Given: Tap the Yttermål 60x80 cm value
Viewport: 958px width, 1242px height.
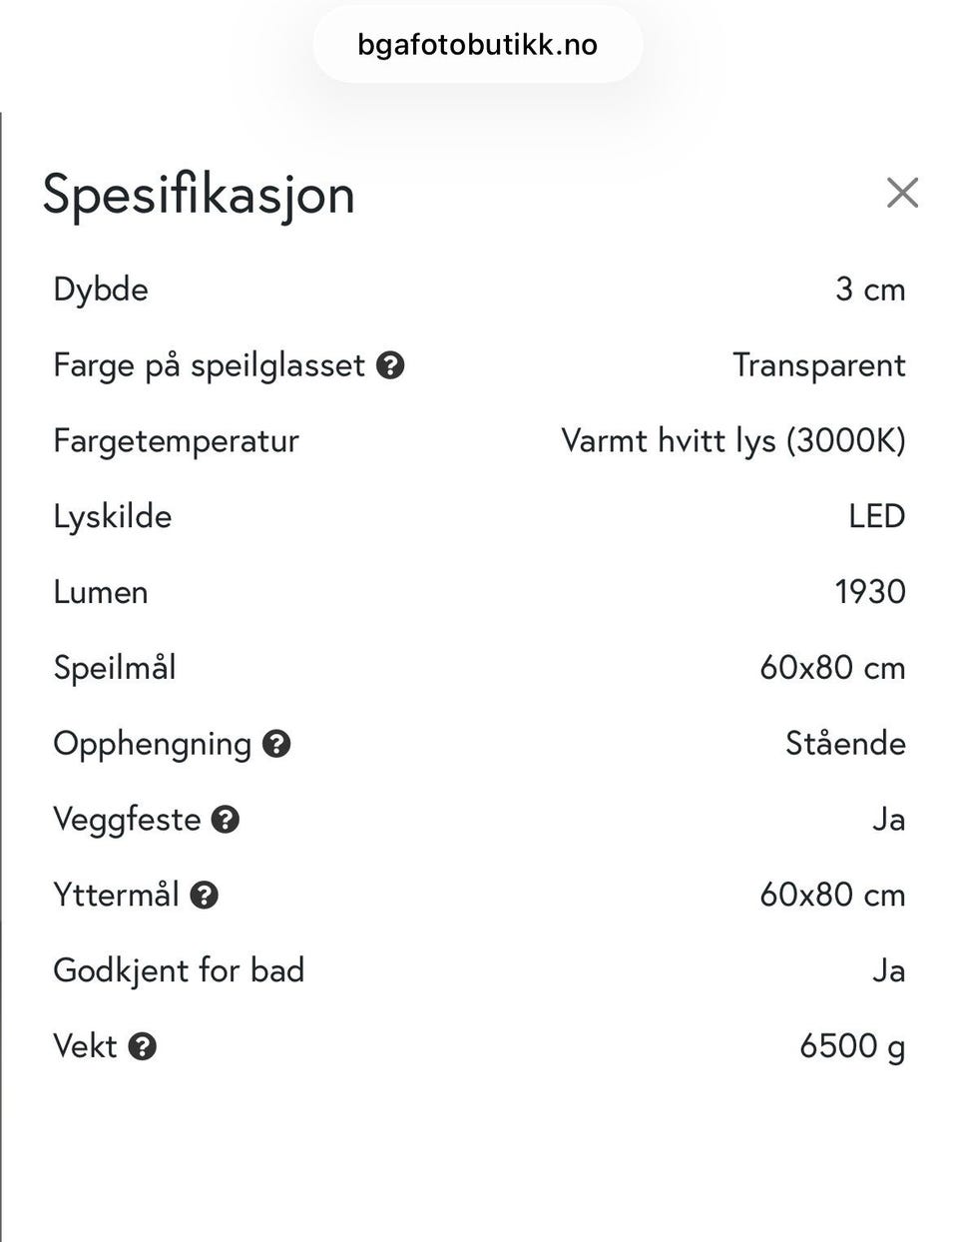Looking at the screenshot, I should coord(832,895).
